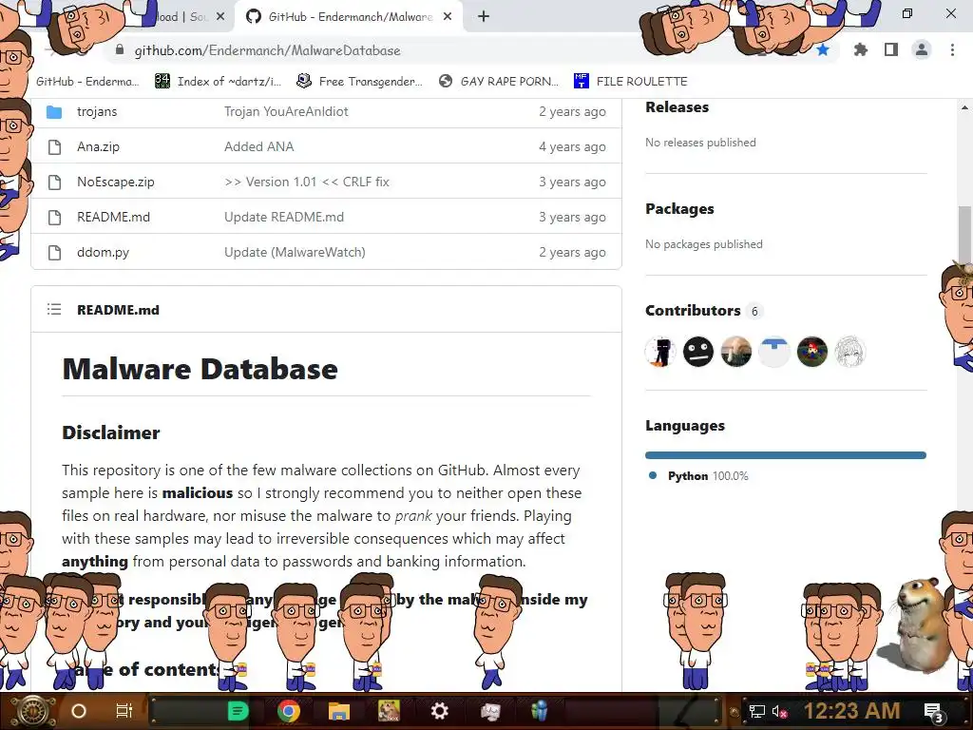The image size is (973, 730).
Task: Open the Mario-style contributor avatar
Action: tap(811, 352)
